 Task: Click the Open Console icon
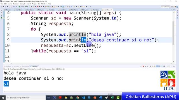tap(168, 66)
